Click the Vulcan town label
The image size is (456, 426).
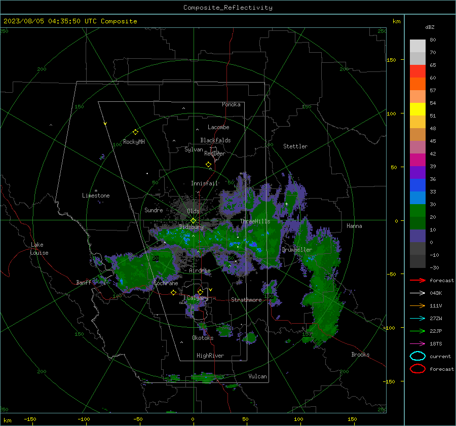(x=257, y=376)
